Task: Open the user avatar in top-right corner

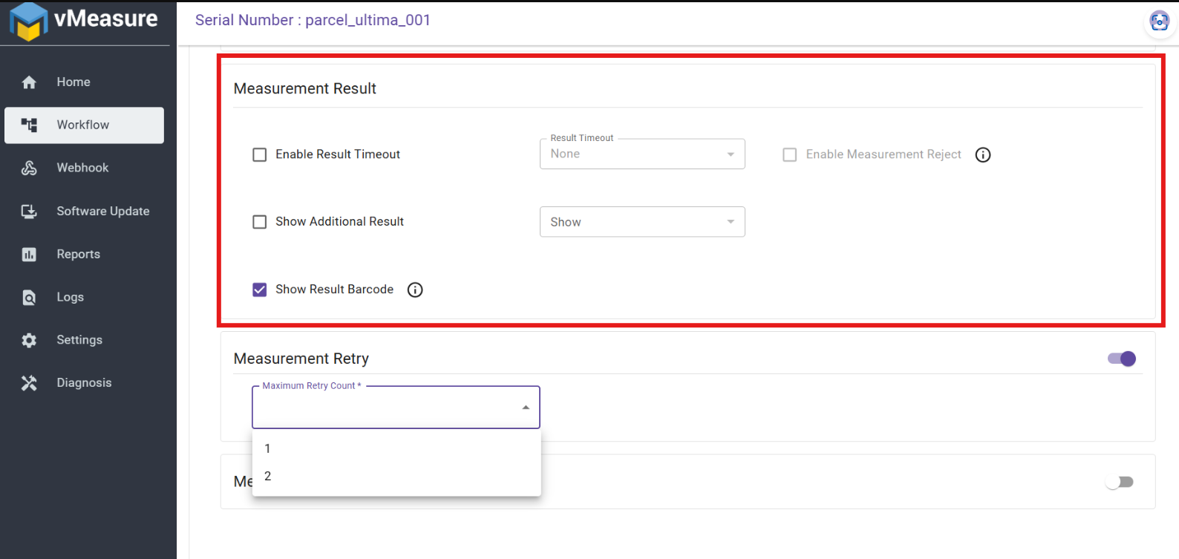Action: coord(1159,22)
